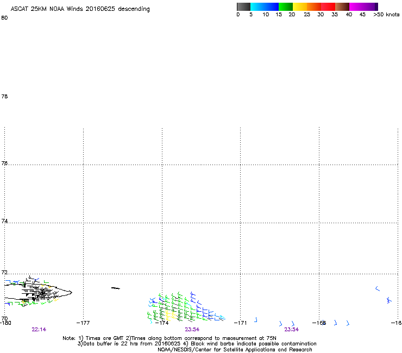
Task: Click the legend value '25'
Action: [307, 15]
